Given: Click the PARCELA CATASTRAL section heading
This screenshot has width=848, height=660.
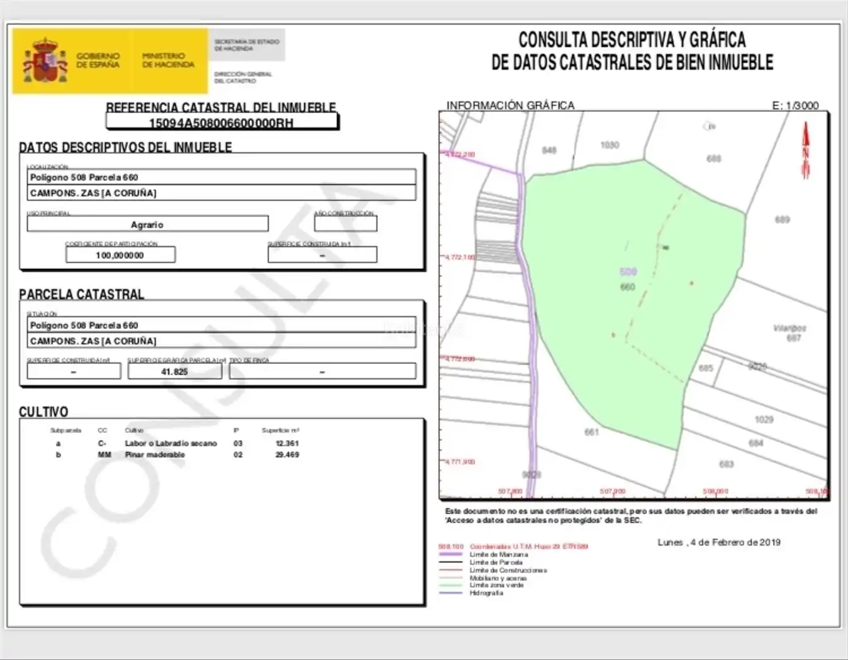Looking at the screenshot, I should coord(82,294).
